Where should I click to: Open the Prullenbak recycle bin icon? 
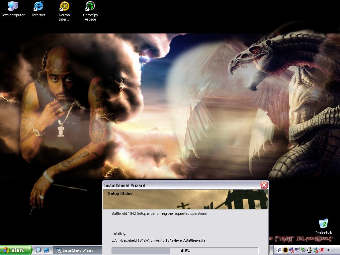tap(323, 226)
